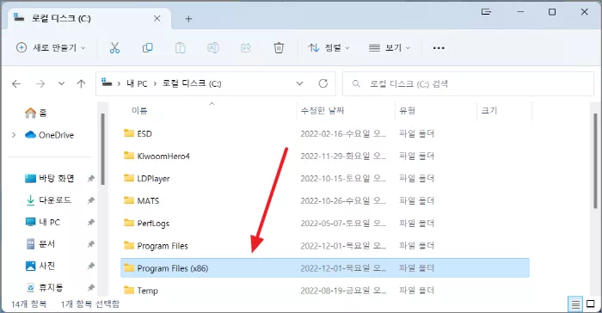Click the PerfLogs folder icon

[129, 223]
